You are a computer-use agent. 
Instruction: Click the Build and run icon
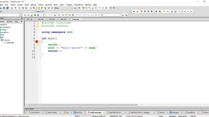coord(45,8)
